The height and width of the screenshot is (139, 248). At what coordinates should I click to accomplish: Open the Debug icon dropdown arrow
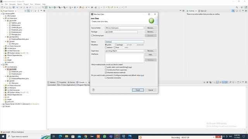tap(52, 7)
